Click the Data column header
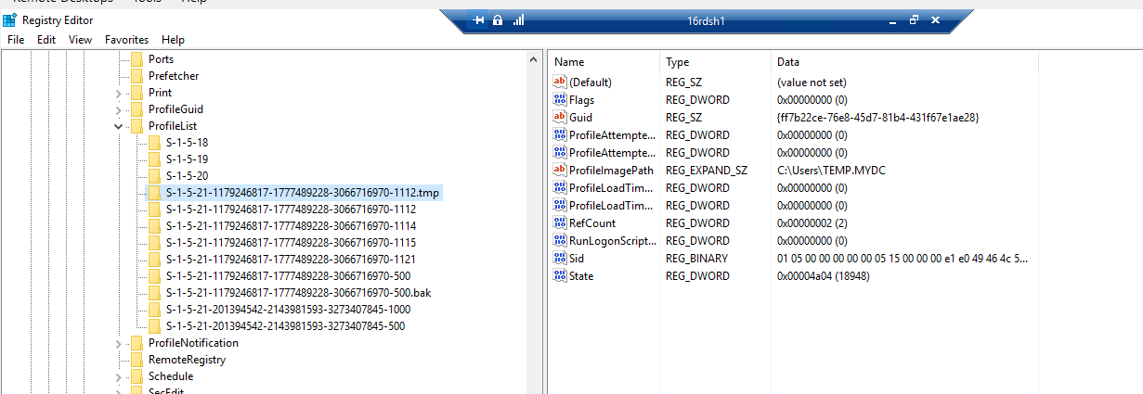This screenshot has height=394, width=1143. click(x=788, y=62)
